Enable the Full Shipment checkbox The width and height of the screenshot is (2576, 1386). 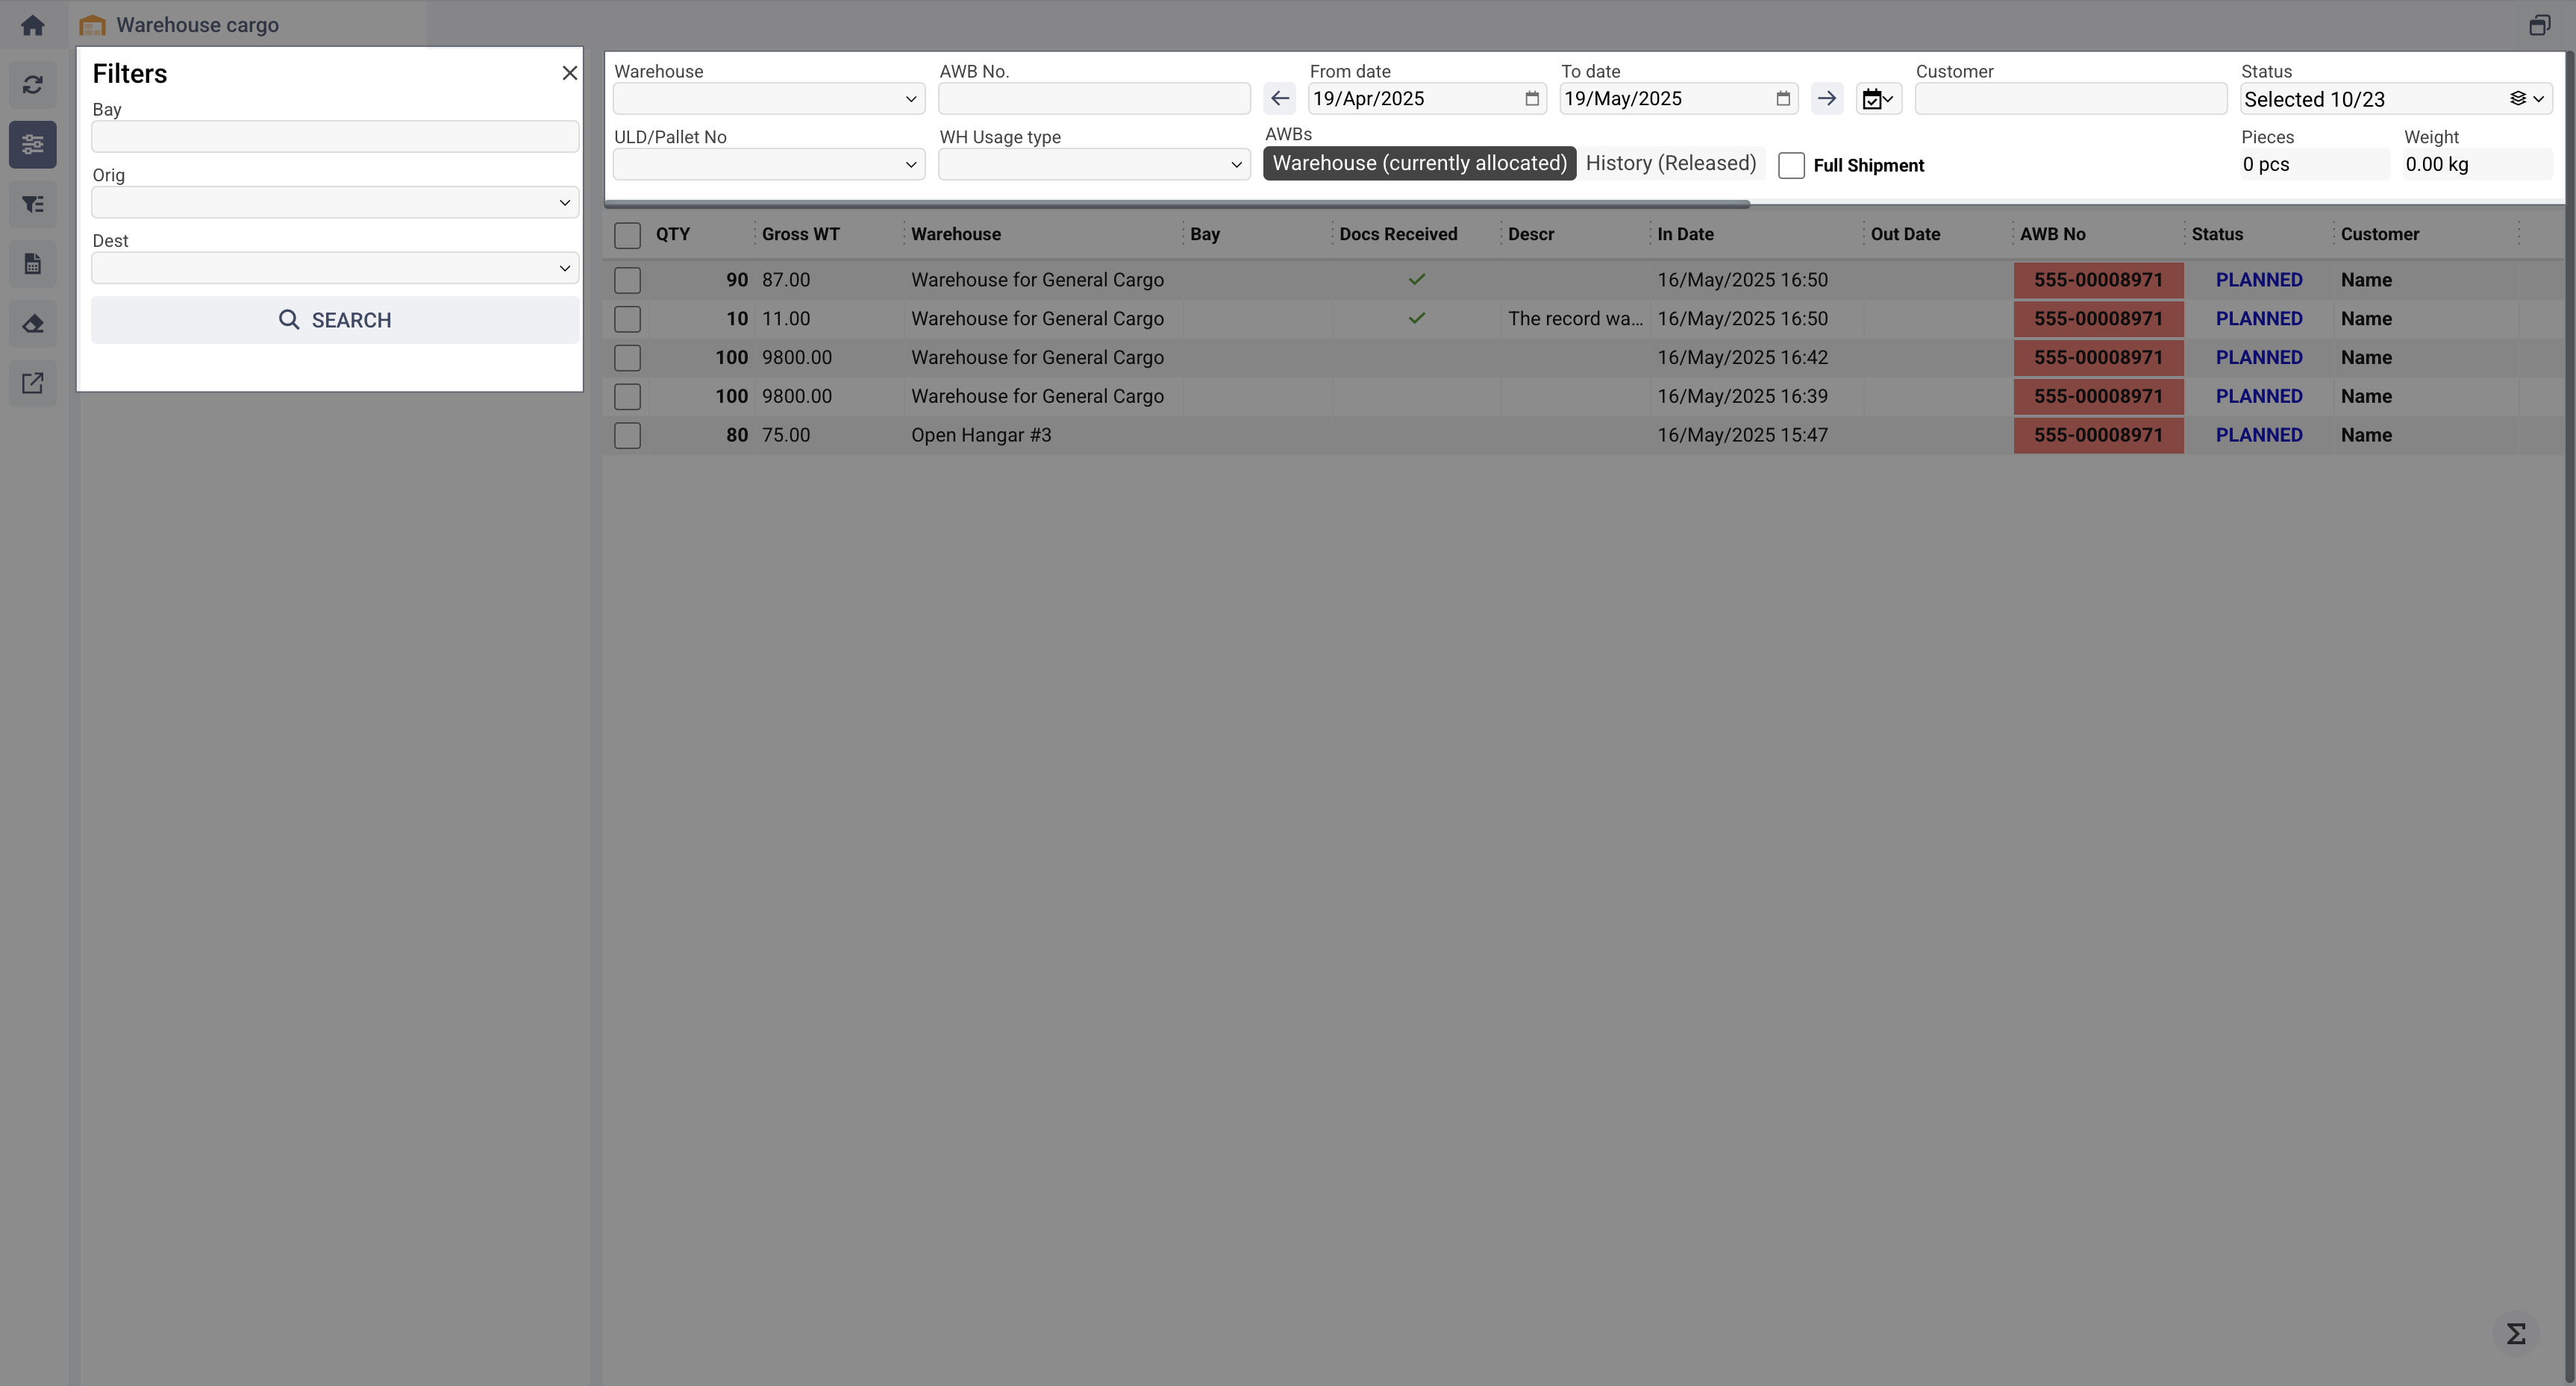point(1791,166)
